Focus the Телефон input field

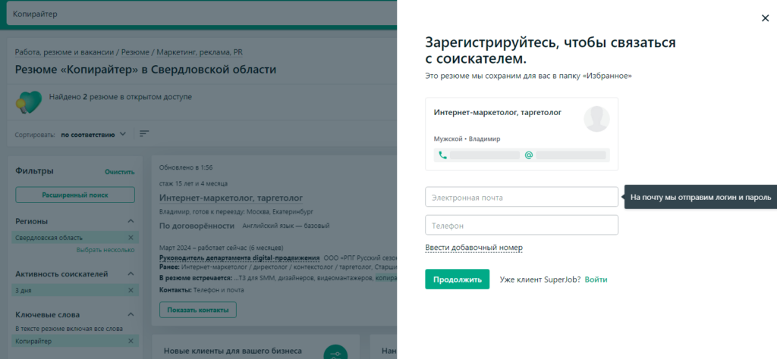click(521, 226)
